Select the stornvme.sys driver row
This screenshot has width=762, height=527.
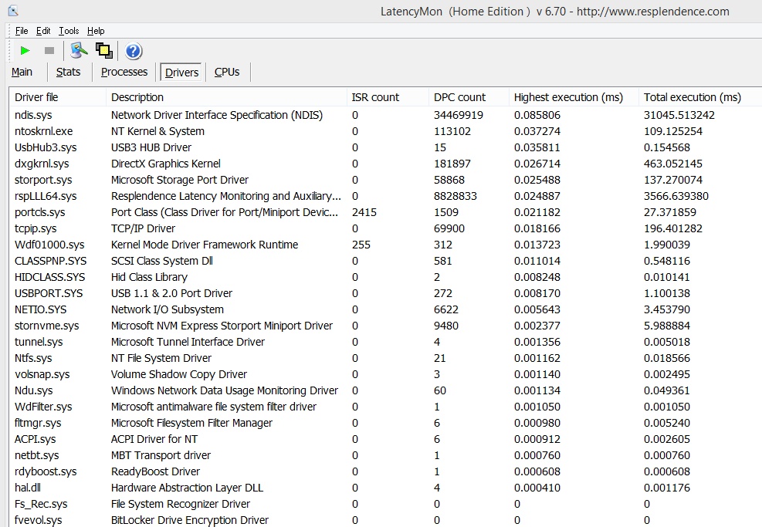(385, 326)
